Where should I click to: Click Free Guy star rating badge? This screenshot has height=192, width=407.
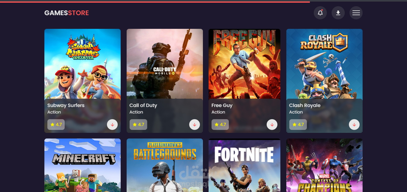coord(220,125)
